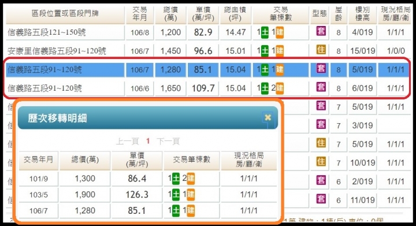The image size is (416, 226).
Task: Click unit price 96.6 cell
Action: 203,51
